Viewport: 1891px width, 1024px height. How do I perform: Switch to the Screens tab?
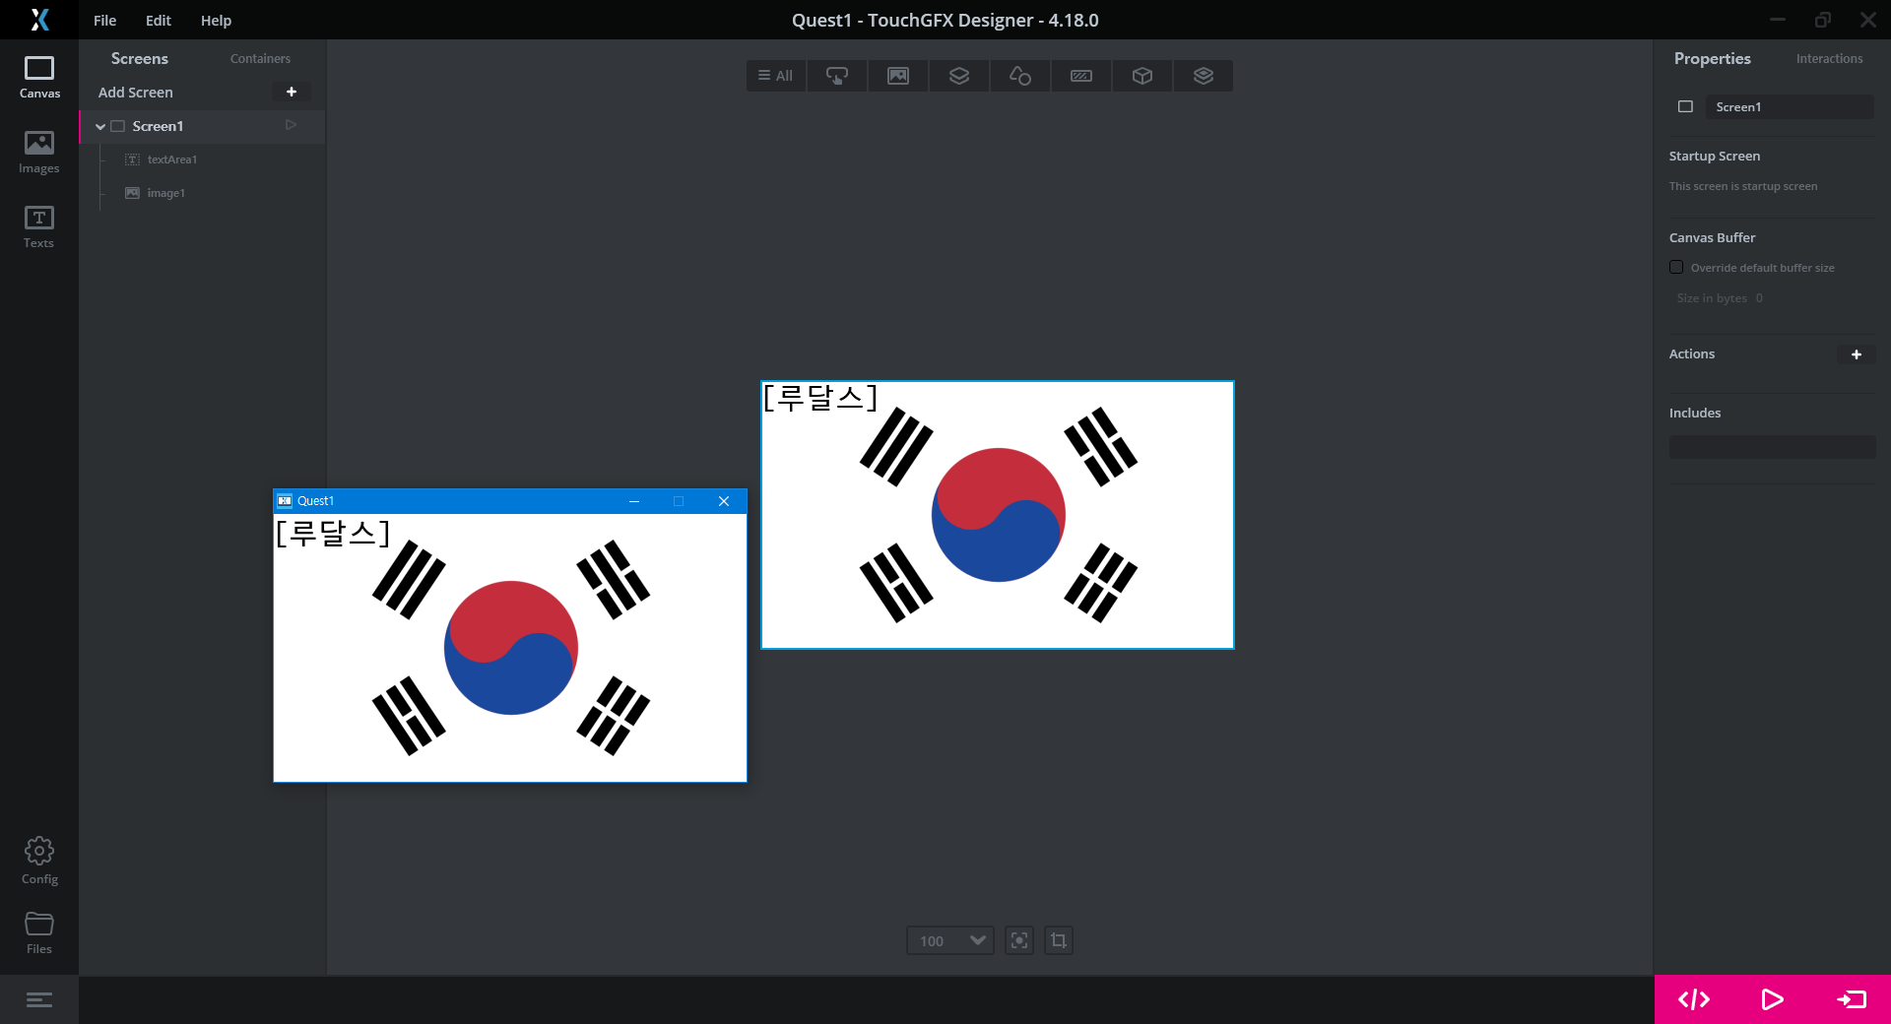click(x=140, y=59)
